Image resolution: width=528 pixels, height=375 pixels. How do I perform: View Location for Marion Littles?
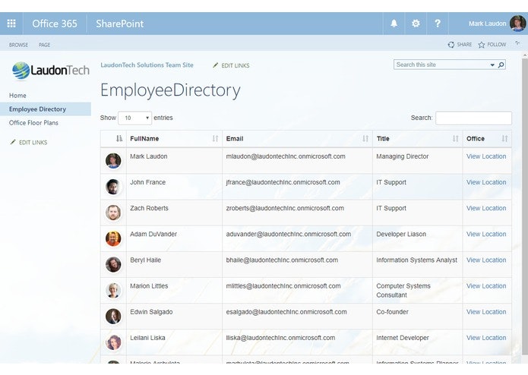point(486,286)
